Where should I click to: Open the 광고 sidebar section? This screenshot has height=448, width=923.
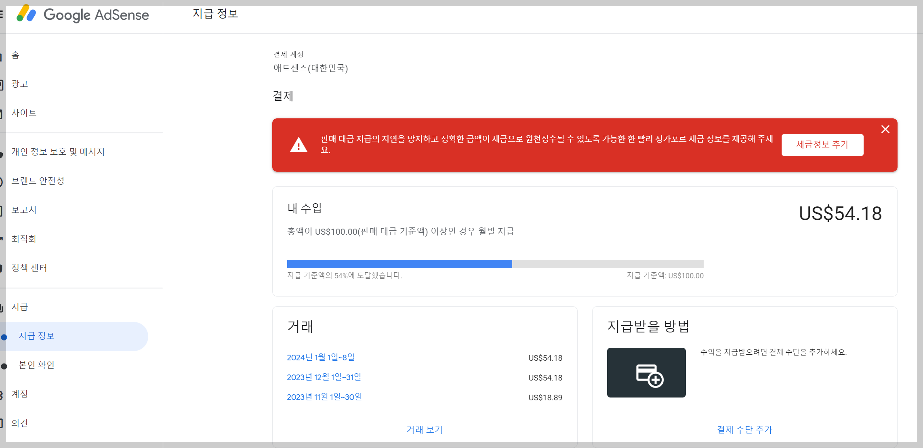coord(19,84)
